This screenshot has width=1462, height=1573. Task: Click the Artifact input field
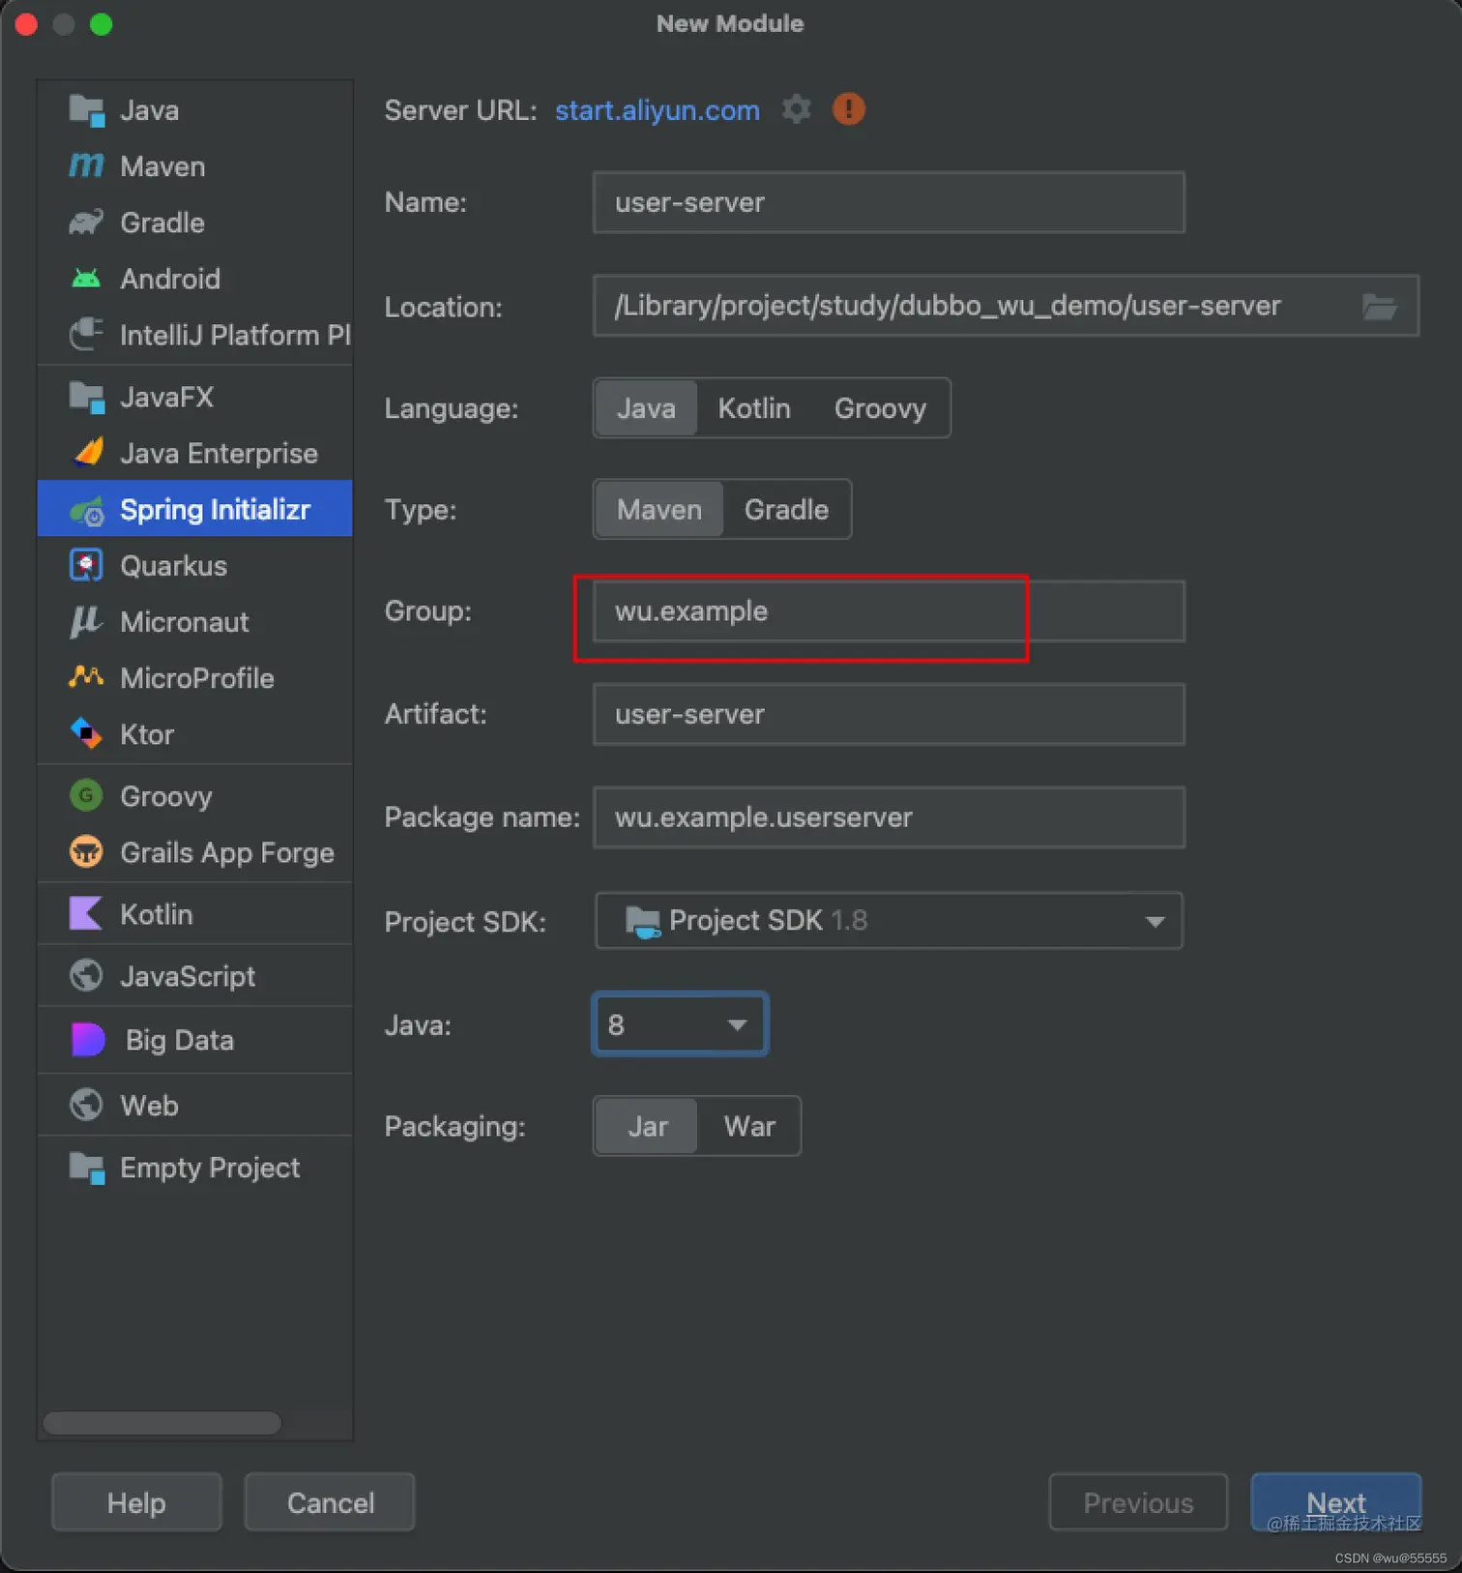coord(889,714)
